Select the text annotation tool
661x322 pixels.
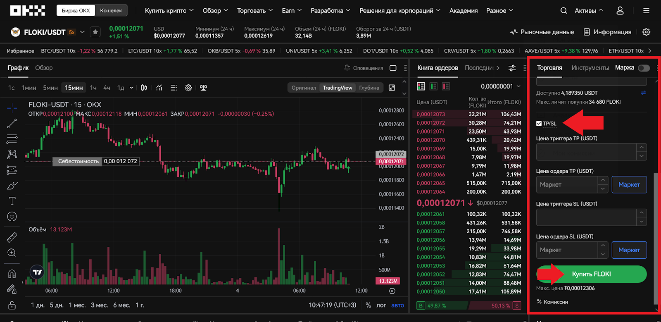(12, 201)
